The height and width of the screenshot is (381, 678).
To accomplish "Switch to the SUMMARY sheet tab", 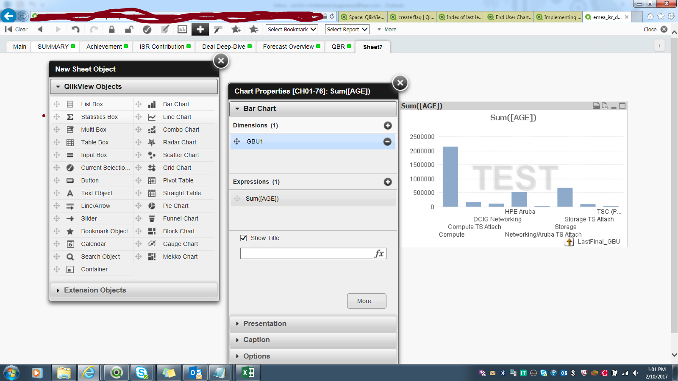I will point(56,47).
